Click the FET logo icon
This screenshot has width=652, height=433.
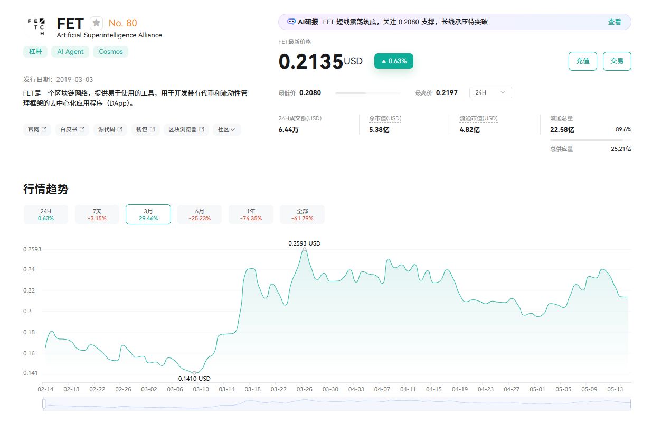[36, 27]
